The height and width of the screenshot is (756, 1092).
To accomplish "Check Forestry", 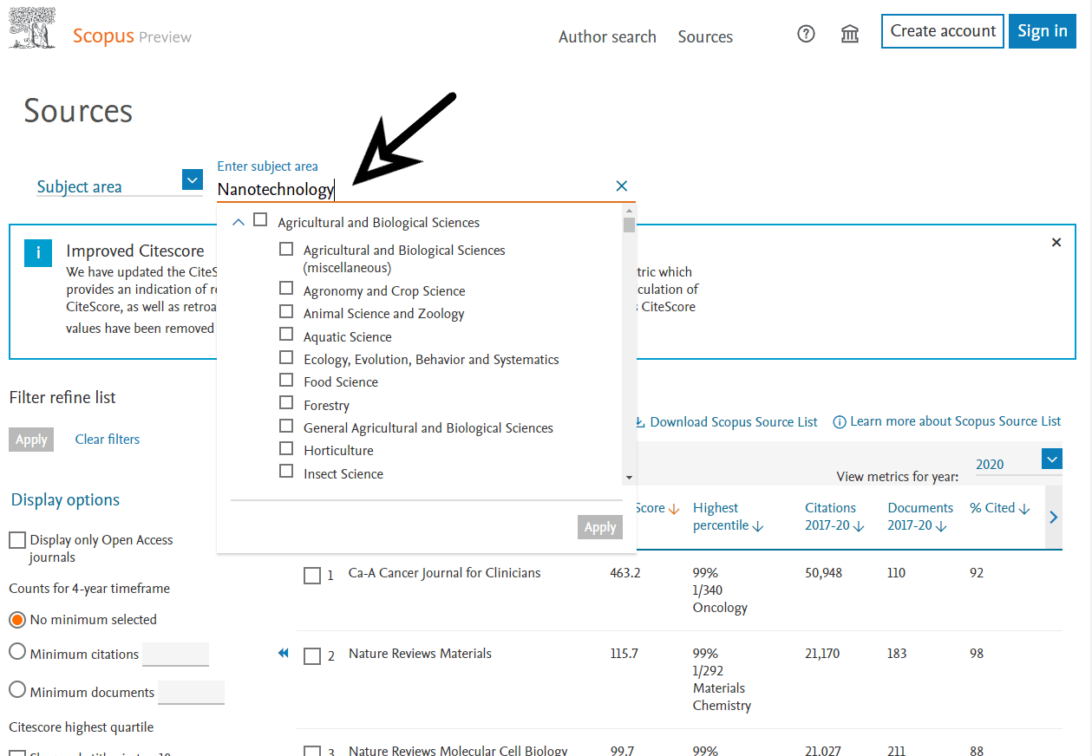I will click(286, 402).
